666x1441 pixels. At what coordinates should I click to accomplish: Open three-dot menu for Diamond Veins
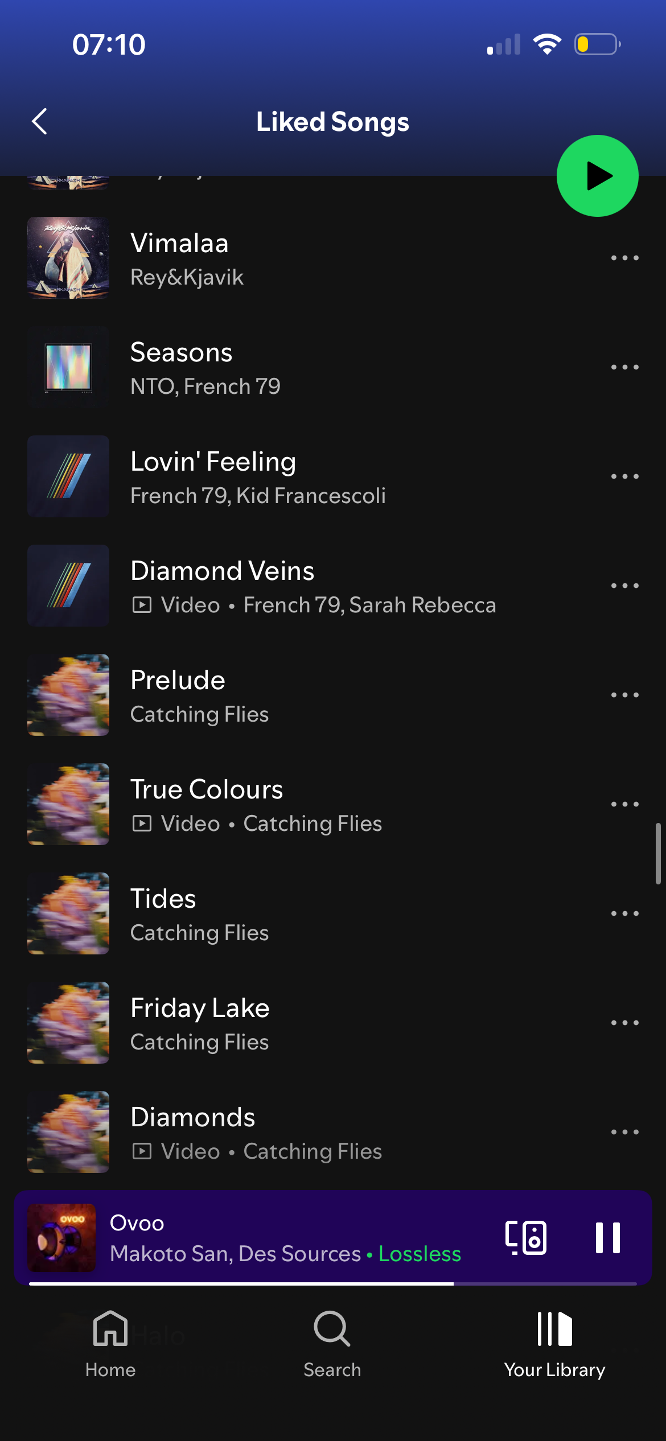pyautogui.click(x=624, y=586)
